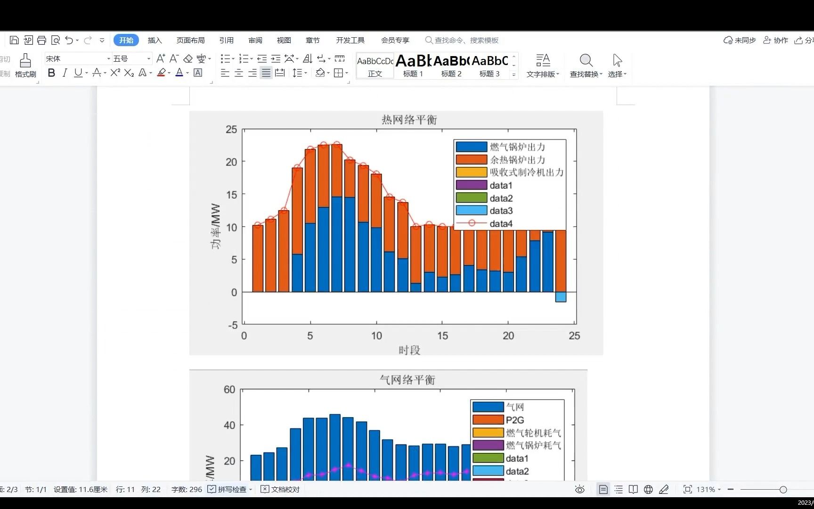The height and width of the screenshot is (509, 814).
Task: Switch to the Insert (插入) tab
Action: (155, 40)
